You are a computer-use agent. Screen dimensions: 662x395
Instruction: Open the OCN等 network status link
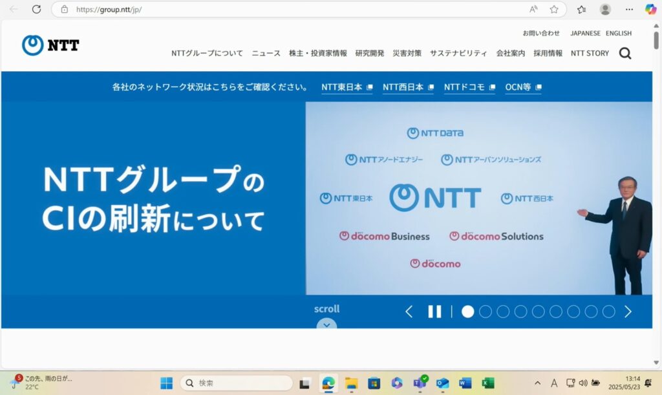[x=524, y=87]
